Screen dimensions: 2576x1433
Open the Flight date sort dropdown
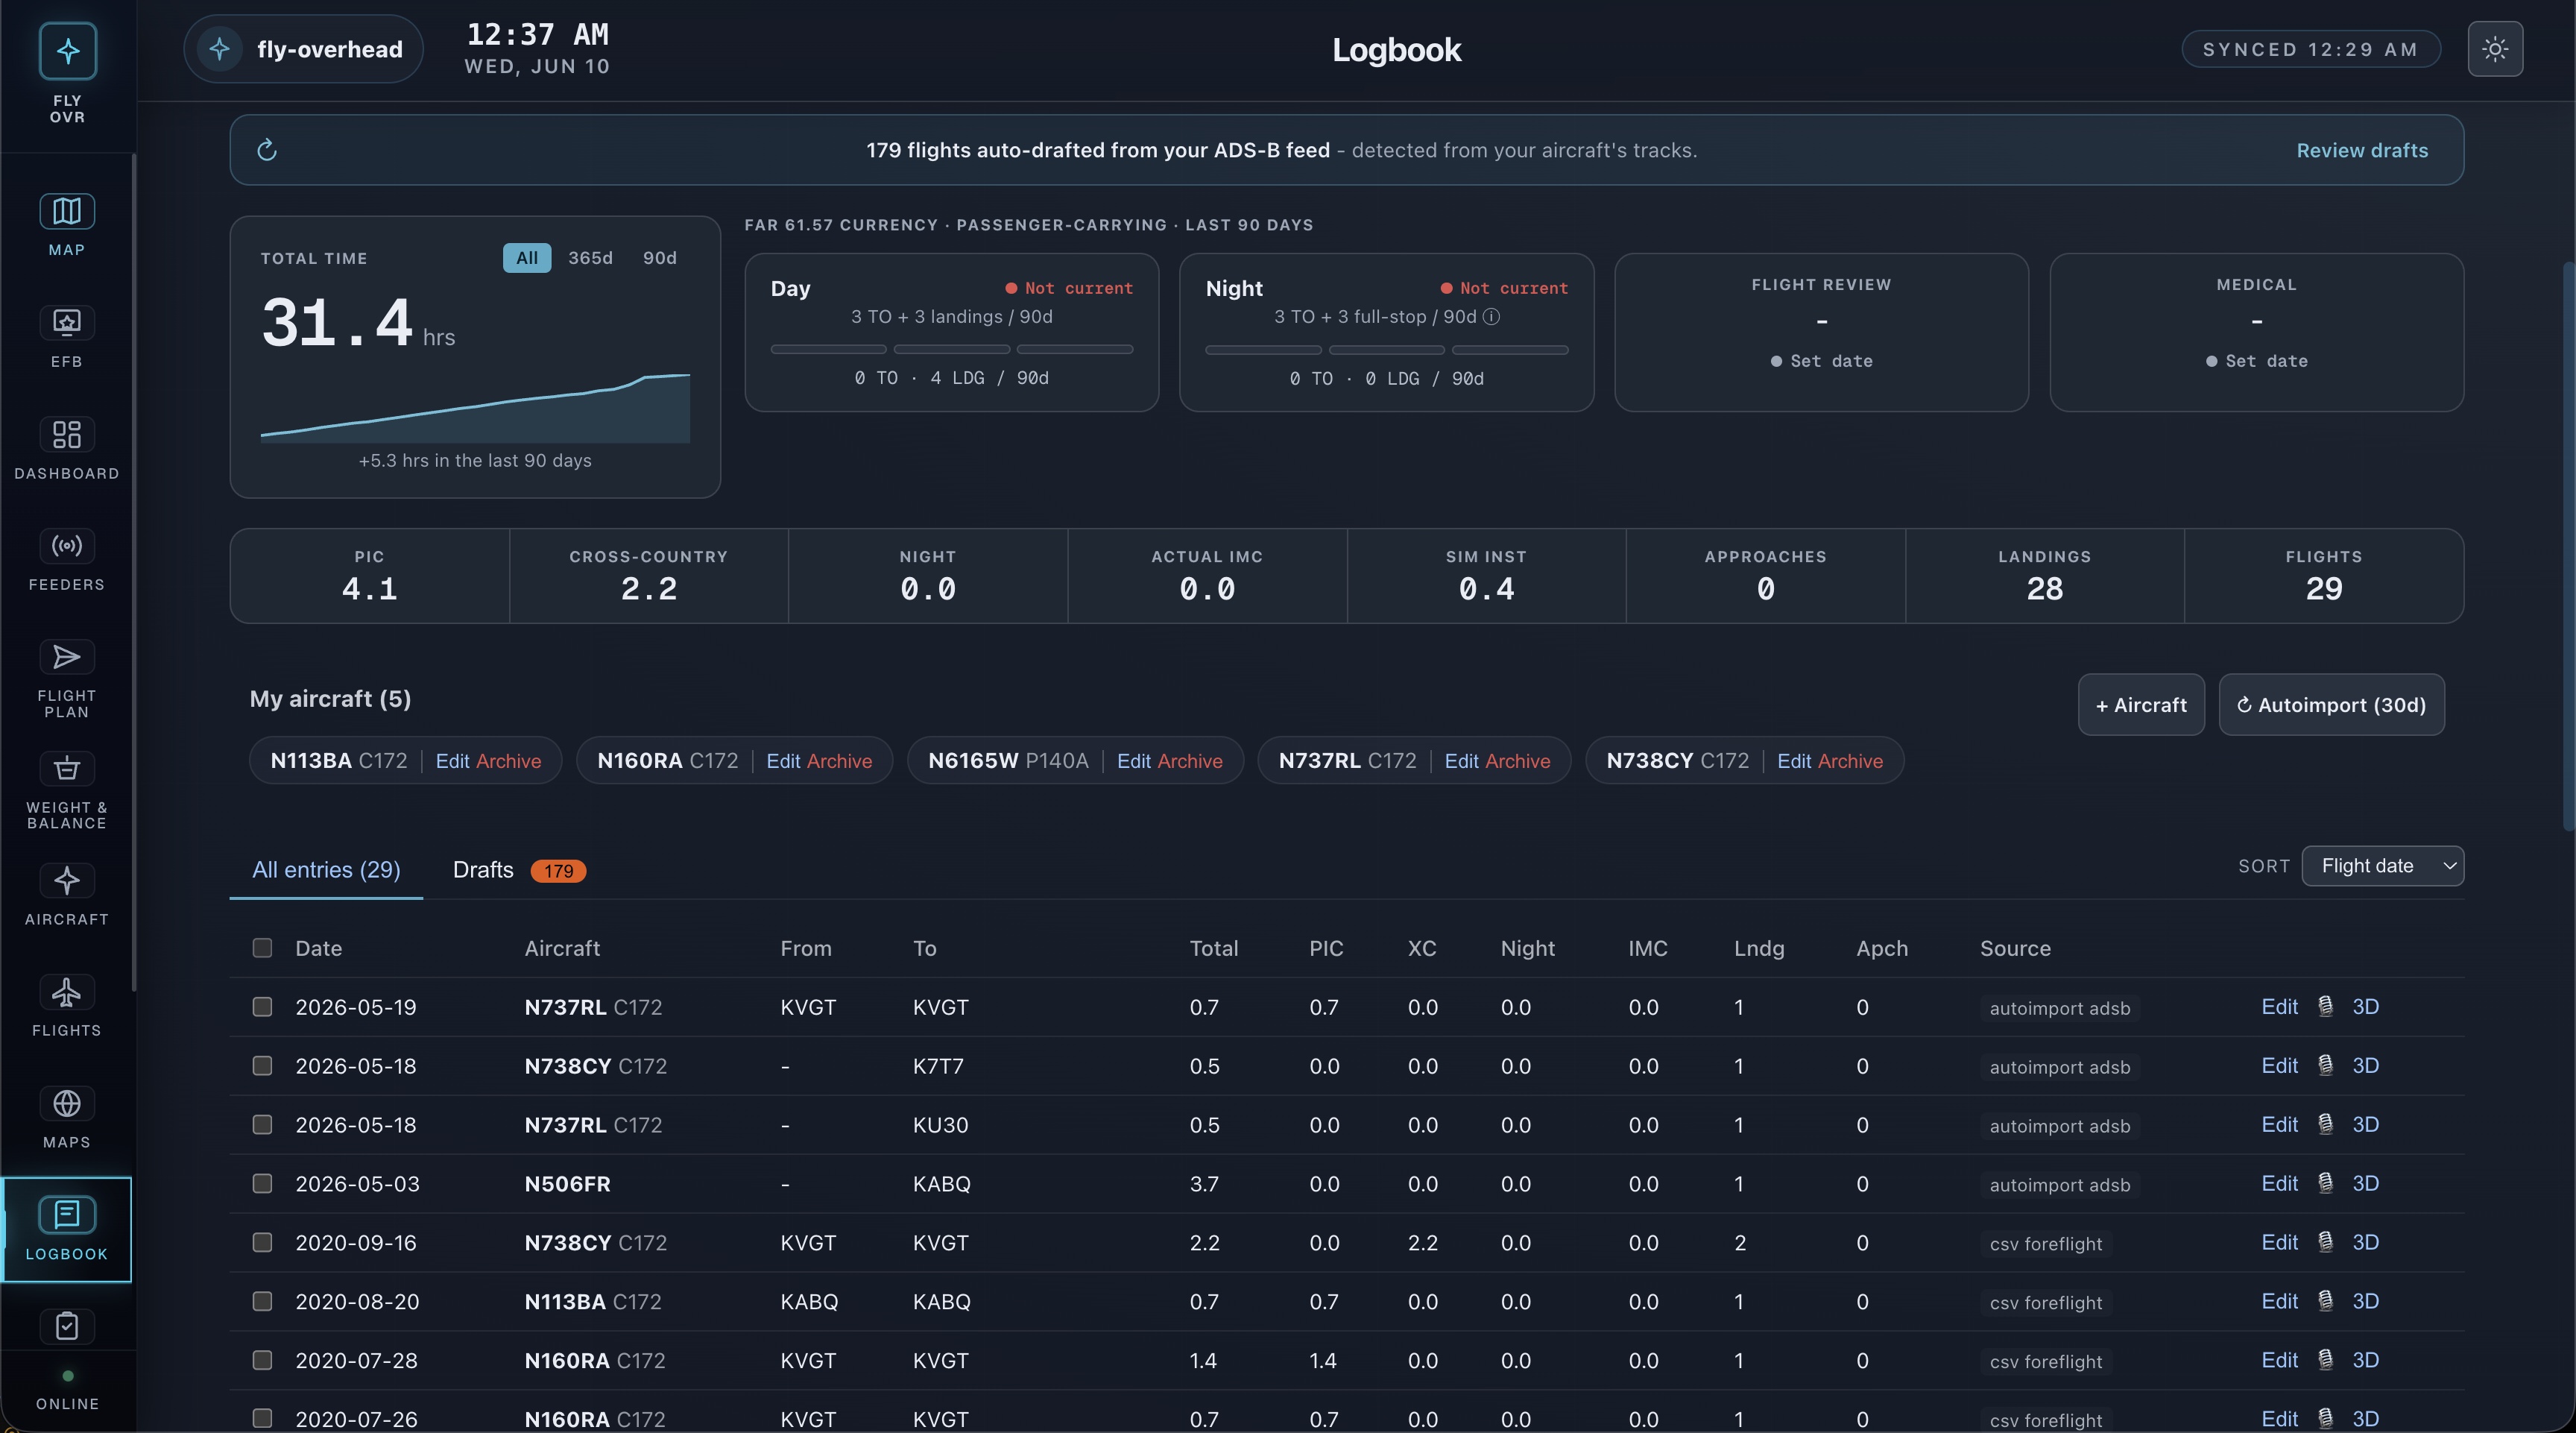pos(2382,866)
